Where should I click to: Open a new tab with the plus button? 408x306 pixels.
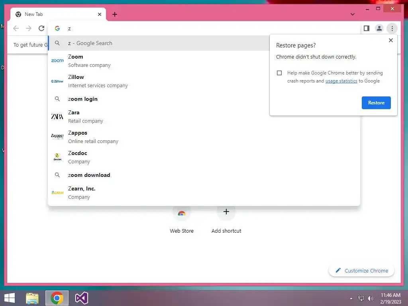coord(115,14)
